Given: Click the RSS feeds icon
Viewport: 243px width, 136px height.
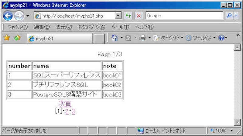Looking at the screenshot, I should pyautogui.click(x=128, y=38).
